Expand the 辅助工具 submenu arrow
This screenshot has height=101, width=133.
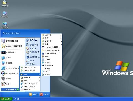(x=61, y=35)
